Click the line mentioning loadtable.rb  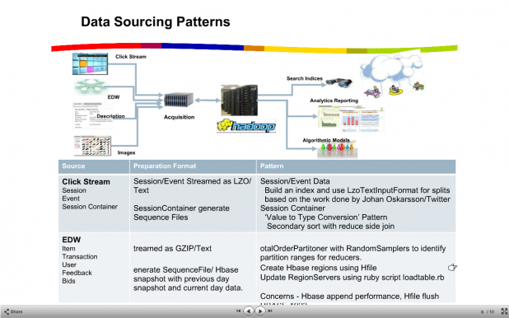coord(353,278)
